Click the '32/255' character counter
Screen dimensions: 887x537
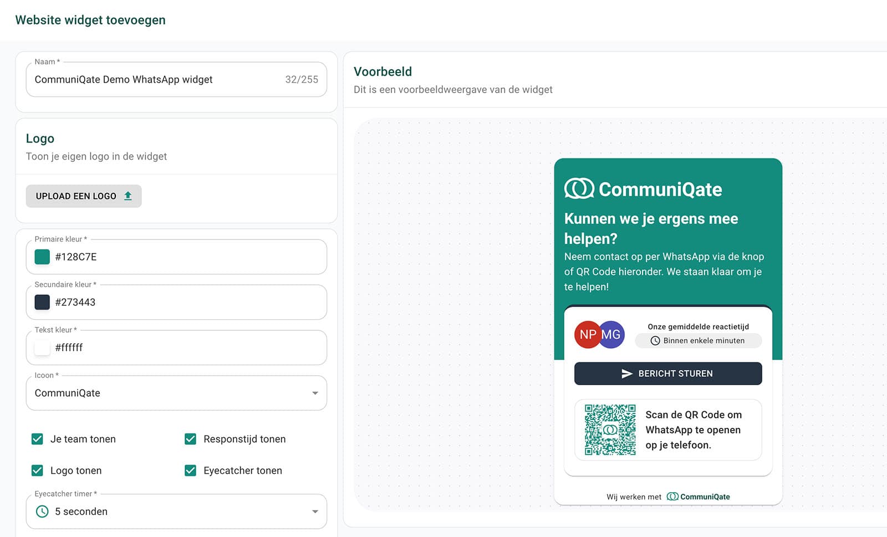[x=302, y=79]
